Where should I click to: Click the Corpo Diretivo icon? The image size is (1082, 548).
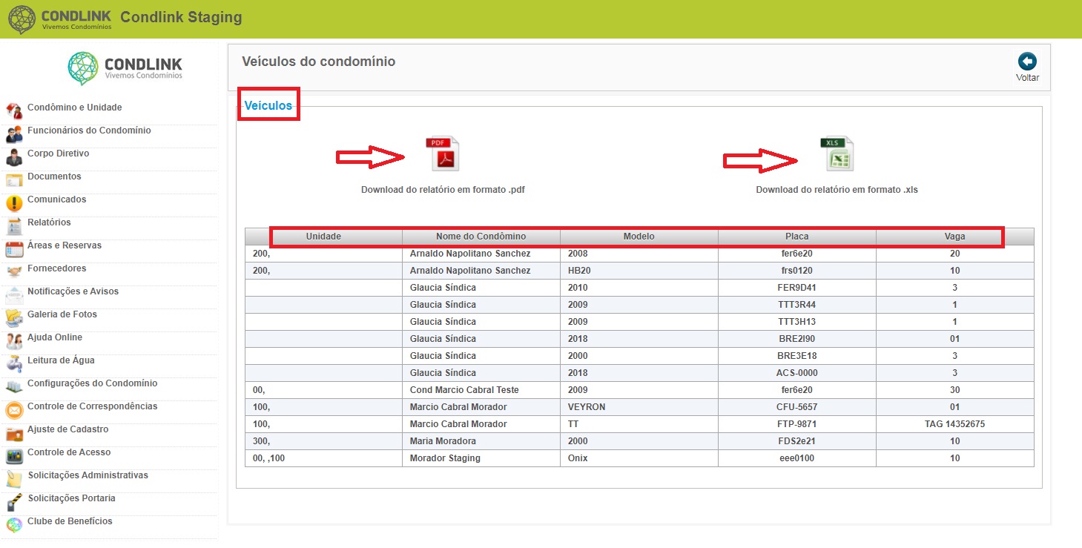click(14, 157)
